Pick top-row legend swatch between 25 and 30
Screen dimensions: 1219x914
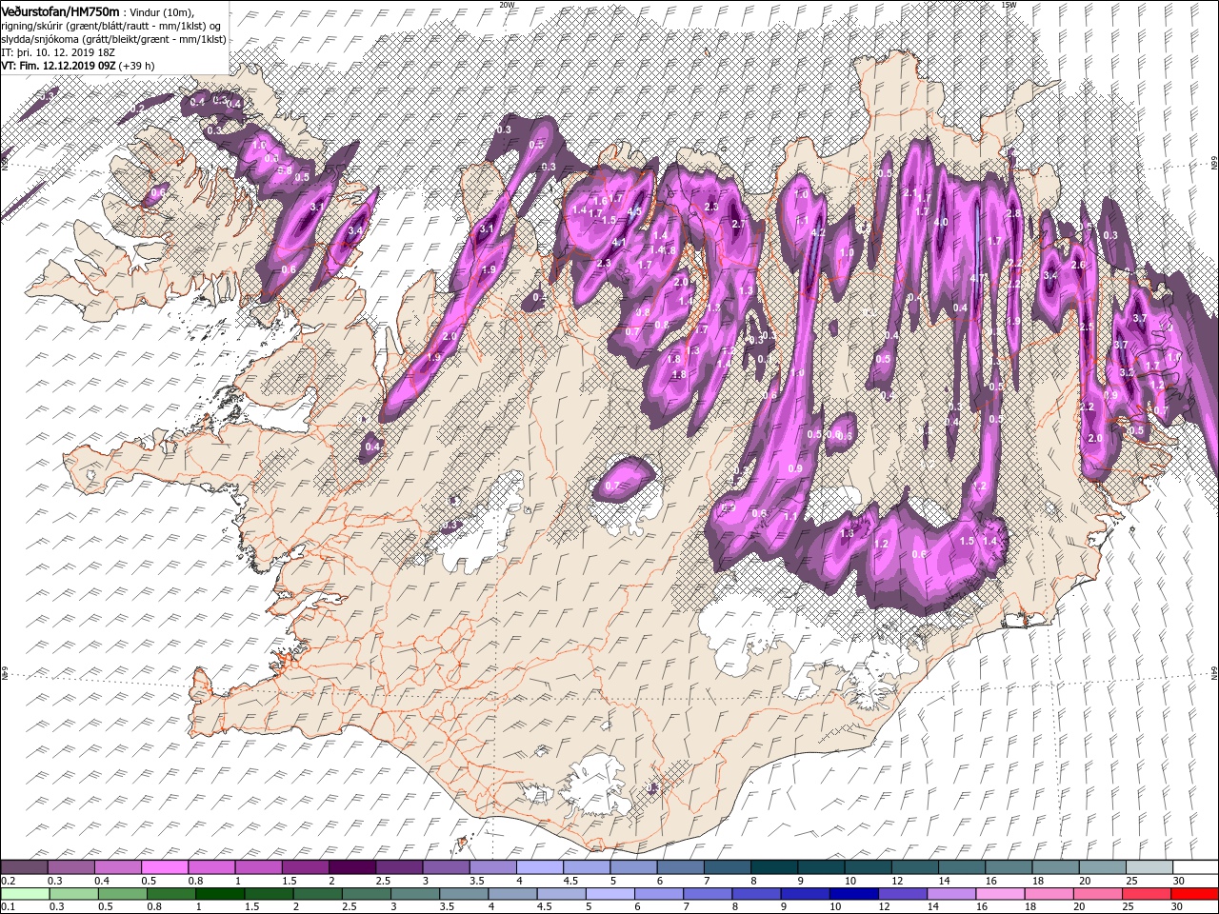coord(1149,867)
